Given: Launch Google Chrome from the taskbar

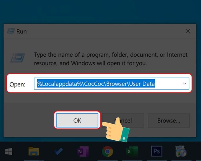Looking at the screenshot, I should point(107,152).
